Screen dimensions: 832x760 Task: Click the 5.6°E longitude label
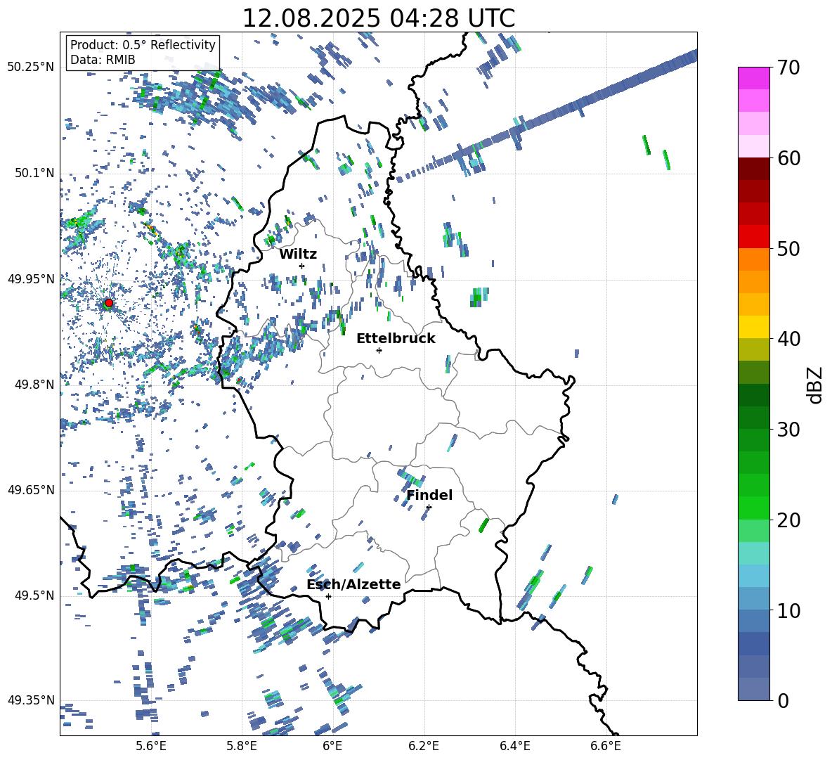point(151,747)
